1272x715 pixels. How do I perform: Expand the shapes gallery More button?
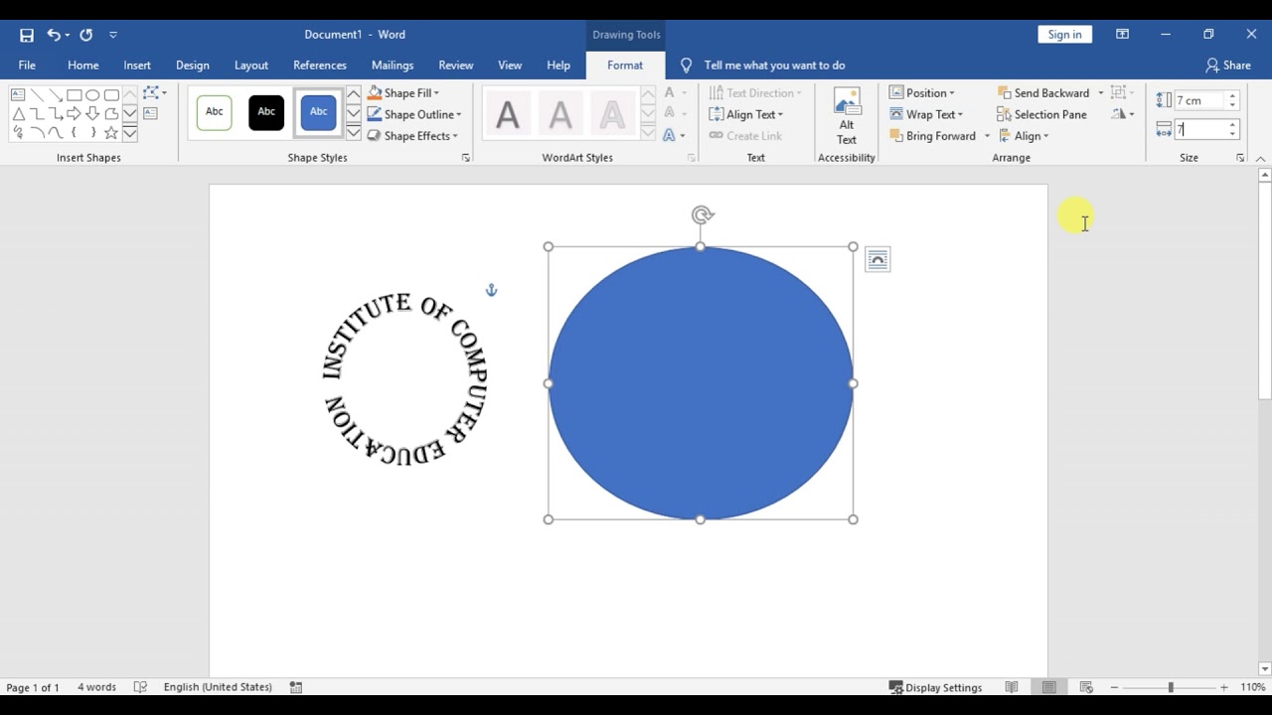pyautogui.click(x=130, y=133)
